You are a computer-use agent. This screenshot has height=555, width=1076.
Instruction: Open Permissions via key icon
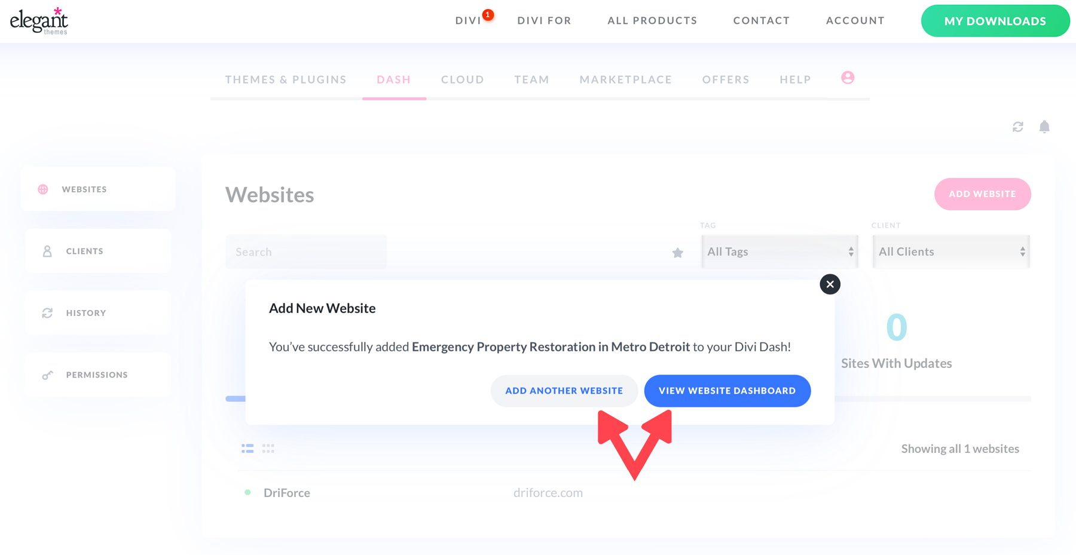[x=47, y=375]
